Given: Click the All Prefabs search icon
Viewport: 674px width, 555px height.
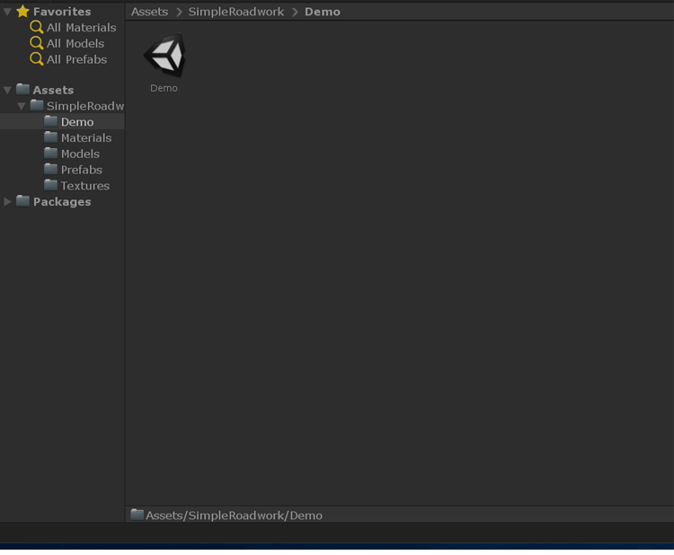Looking at the screenshot, I should [x=37, y=59].
